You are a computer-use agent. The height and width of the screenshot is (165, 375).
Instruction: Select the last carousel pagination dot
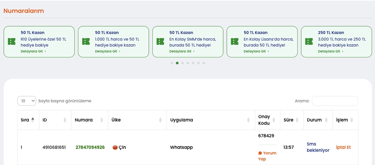[204, 63]
